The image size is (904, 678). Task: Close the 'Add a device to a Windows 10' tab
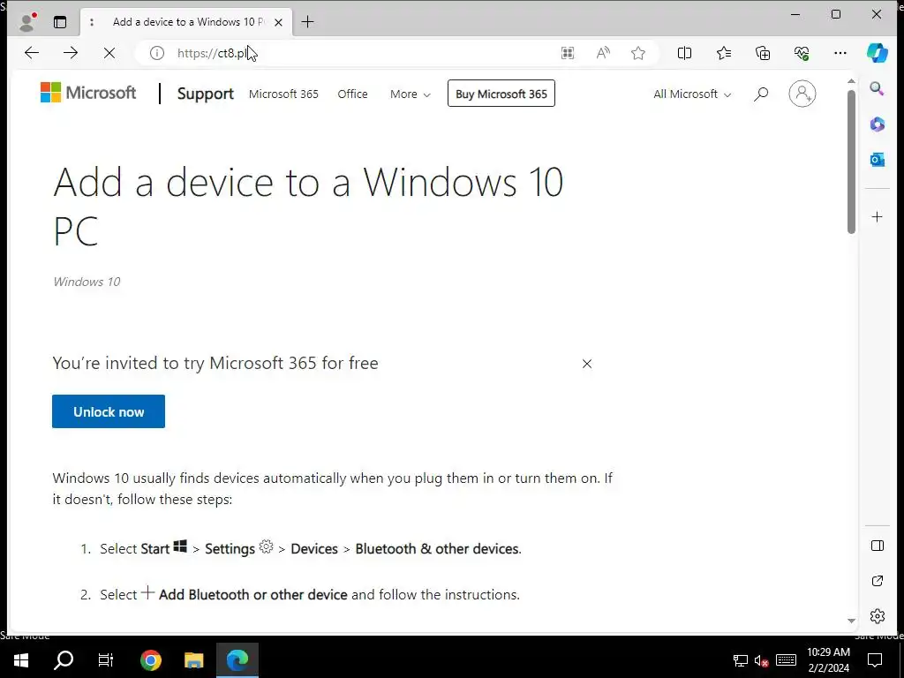click(x=278, y=22)
